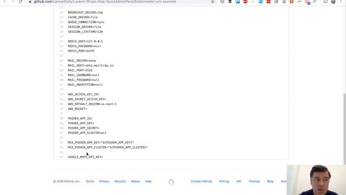
Task: Click the SESSION_LIFETIME=120 line
Action: tap(85, 32)
